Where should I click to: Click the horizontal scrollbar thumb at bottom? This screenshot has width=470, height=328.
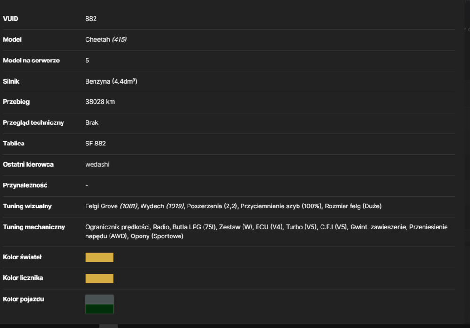109,326
